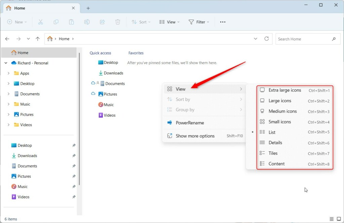Click the Share icon in toolbar
The height and width of the screenshot is (223, 344).
102,22
